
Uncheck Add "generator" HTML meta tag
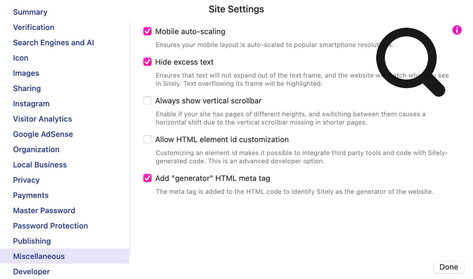pos(147,178)
